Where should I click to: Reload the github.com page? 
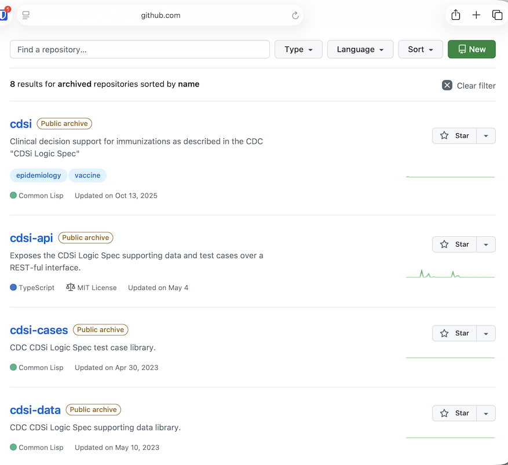point(295,15)
